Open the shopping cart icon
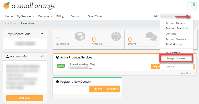 (192, 6)
